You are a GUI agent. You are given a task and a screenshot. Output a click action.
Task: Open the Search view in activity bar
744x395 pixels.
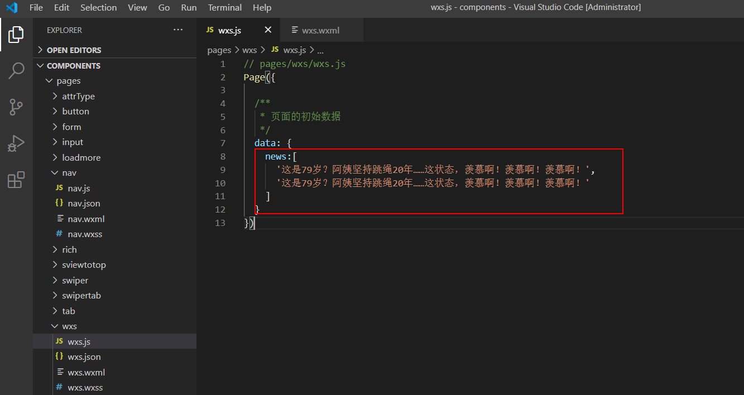16,70
